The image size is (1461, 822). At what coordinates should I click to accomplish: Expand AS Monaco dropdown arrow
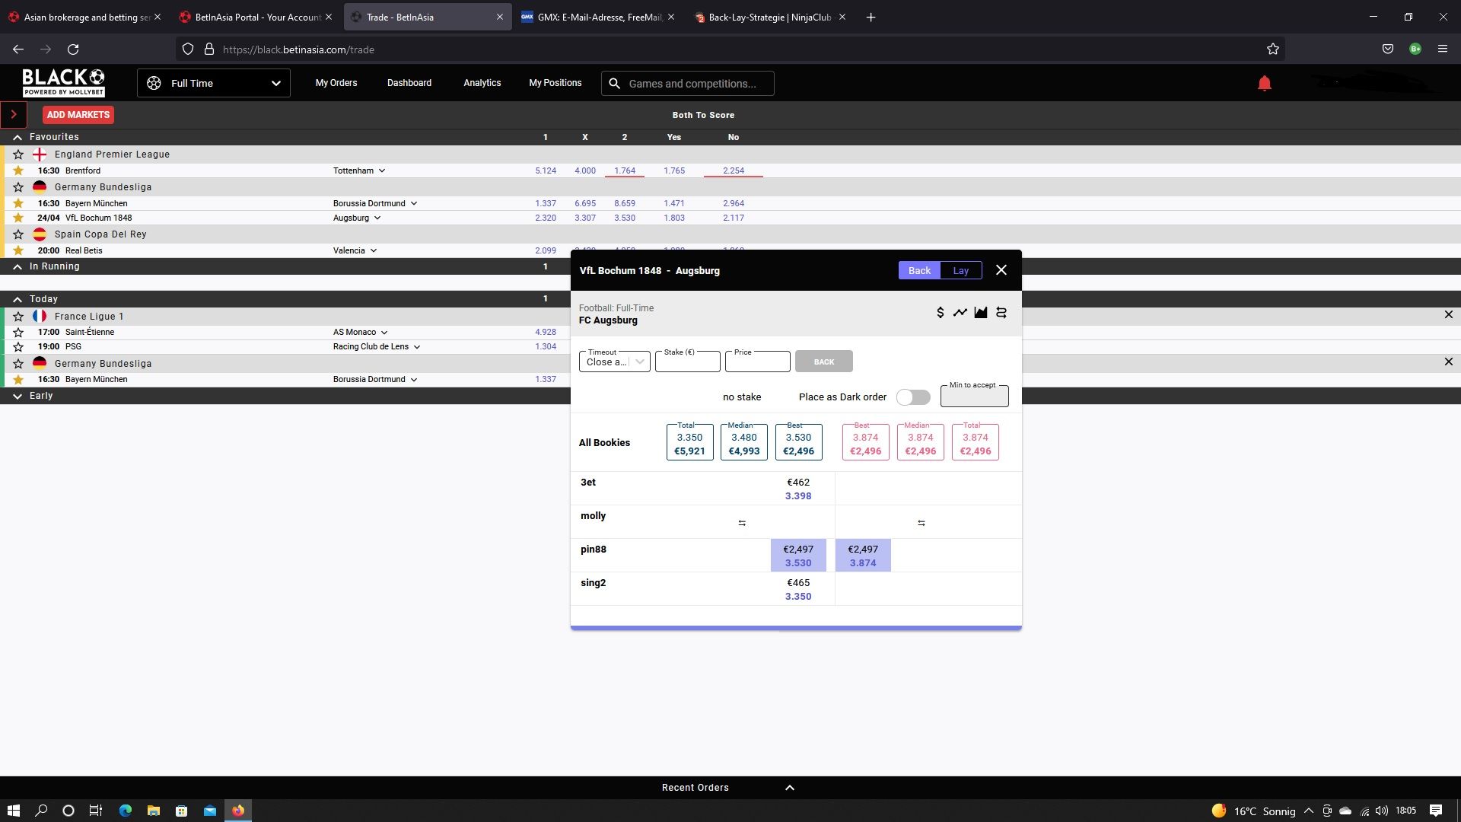click(x=384, y=332)
